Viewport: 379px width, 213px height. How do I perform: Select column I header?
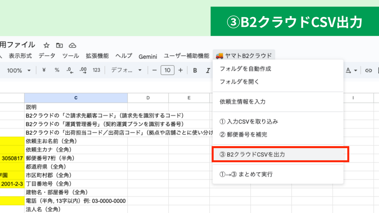coord(353,98)
